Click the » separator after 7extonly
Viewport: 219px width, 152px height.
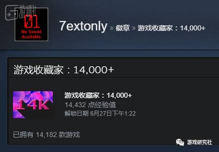(111, 28)
